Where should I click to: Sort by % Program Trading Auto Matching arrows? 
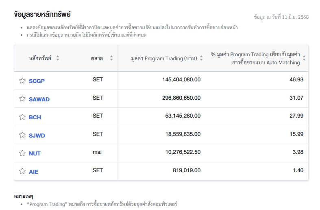(x=304, y=58)
